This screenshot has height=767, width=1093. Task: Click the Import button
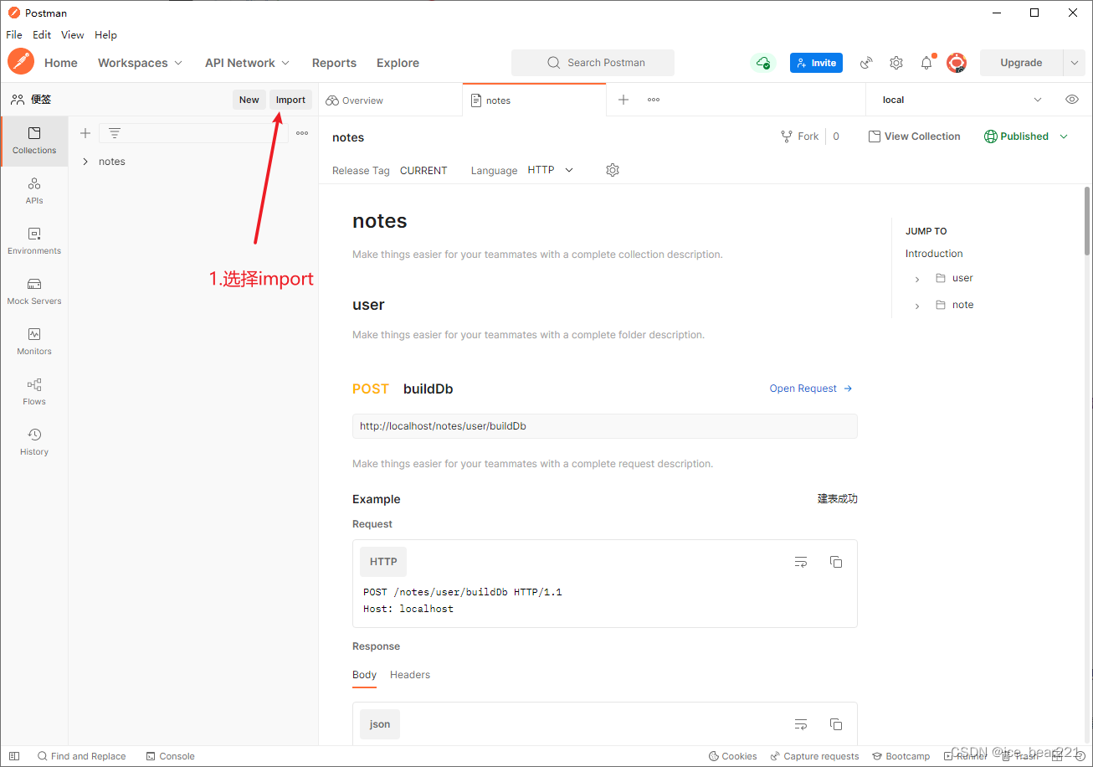coord(290,100)
